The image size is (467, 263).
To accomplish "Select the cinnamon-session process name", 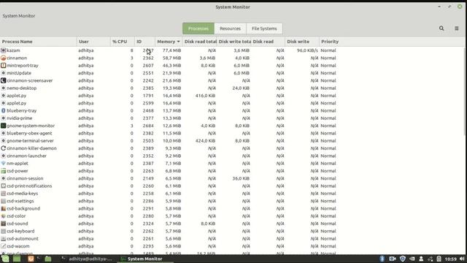I will [x=25, y=178].
